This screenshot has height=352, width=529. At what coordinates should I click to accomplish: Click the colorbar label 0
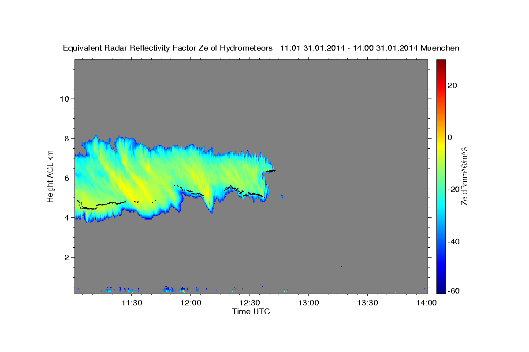coord(450,137)
